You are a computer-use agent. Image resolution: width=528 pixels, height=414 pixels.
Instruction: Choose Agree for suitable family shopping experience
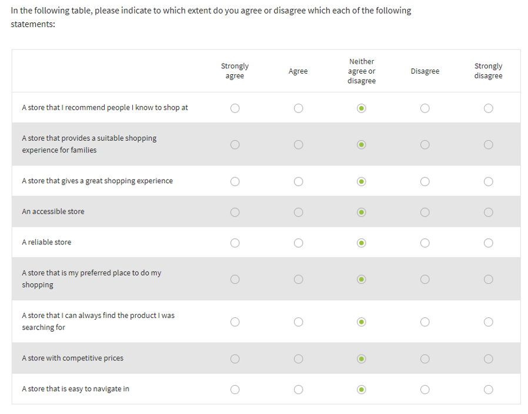[x=298, y=145]
